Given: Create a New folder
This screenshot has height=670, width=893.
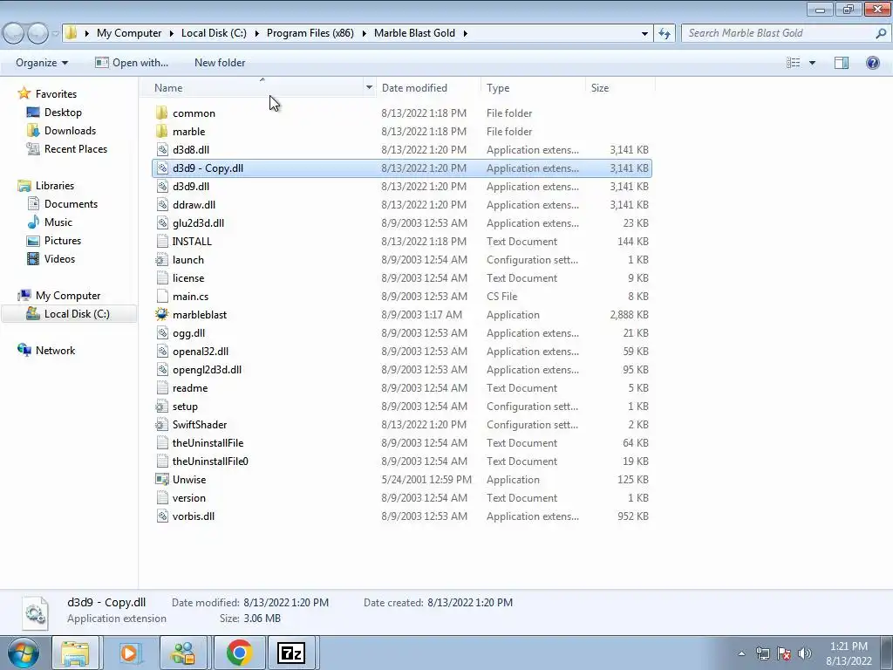Looking at the screenshot, I should point(220,63).
